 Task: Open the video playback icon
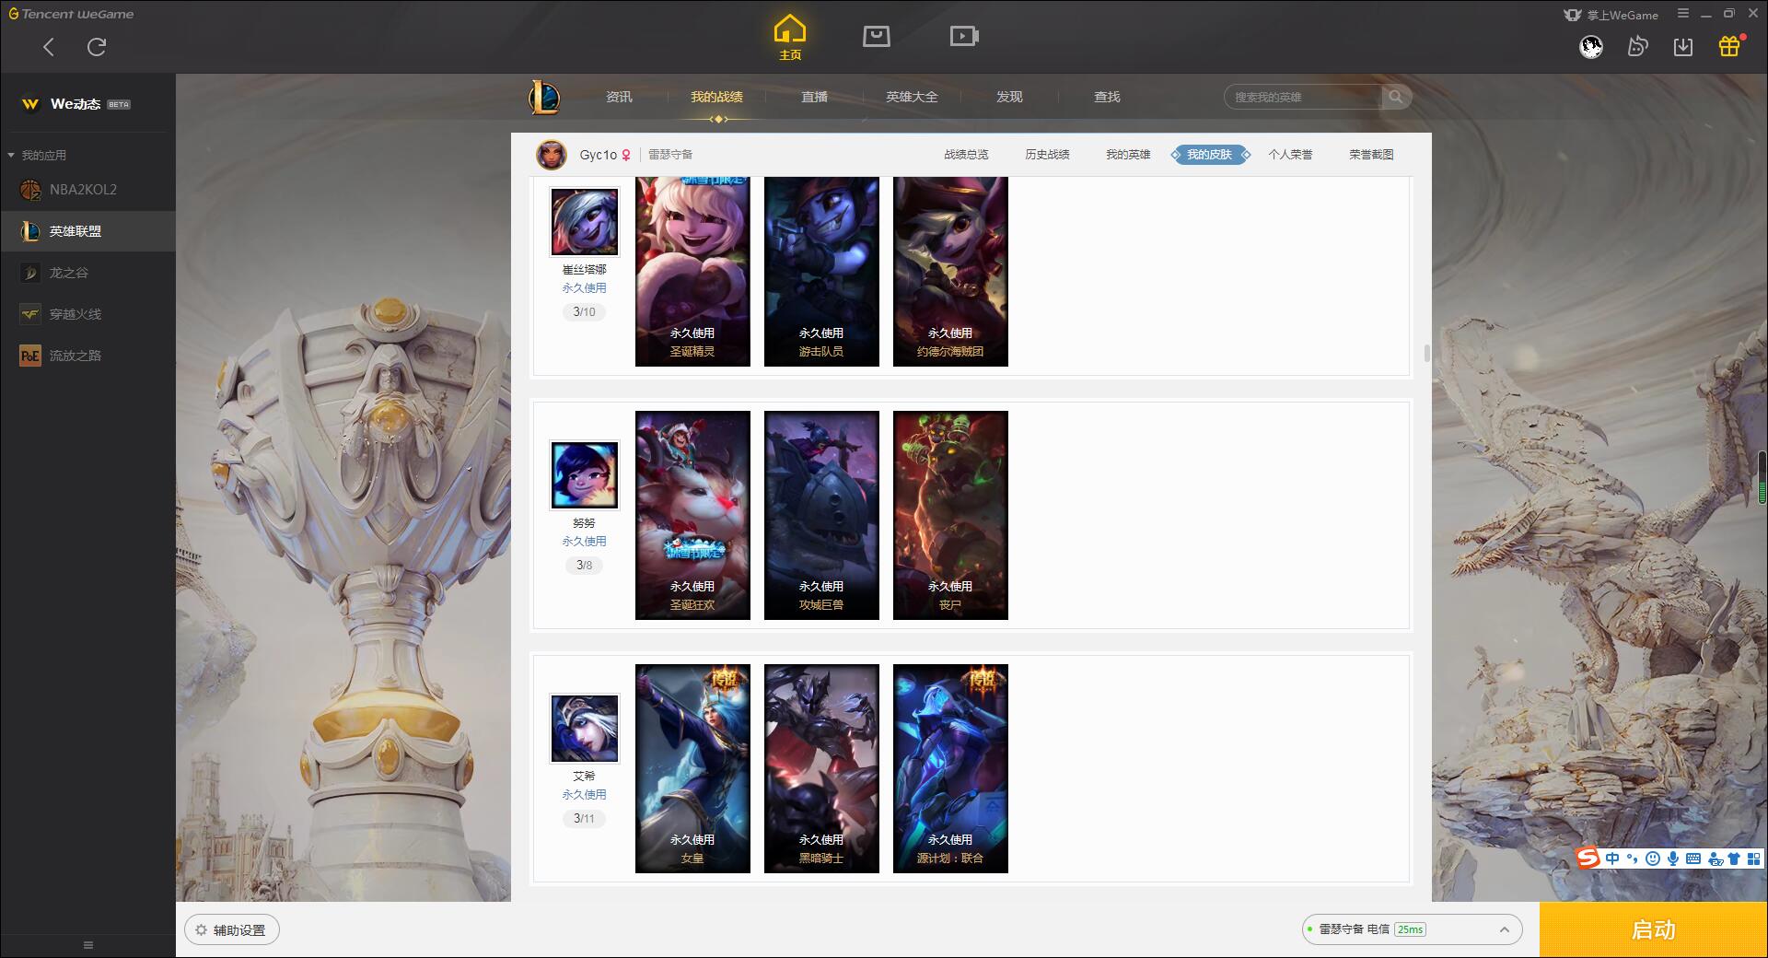point(963,36)
